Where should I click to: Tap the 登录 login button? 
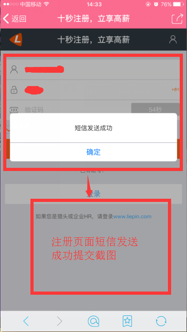click(93, 194)
